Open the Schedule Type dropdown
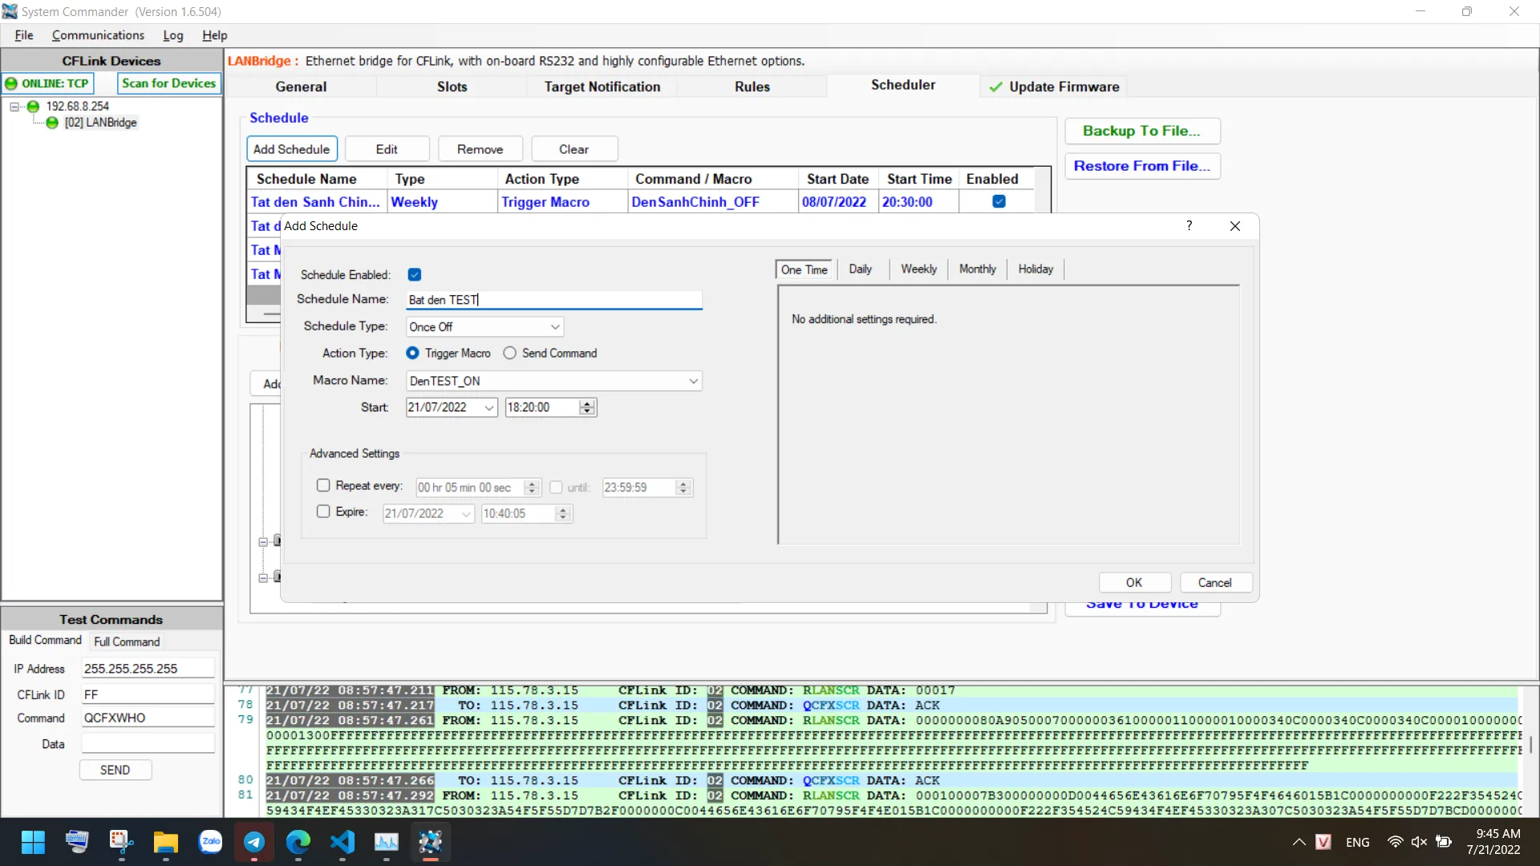Viewport: 1540px width, 866px height. pos(554,326)
